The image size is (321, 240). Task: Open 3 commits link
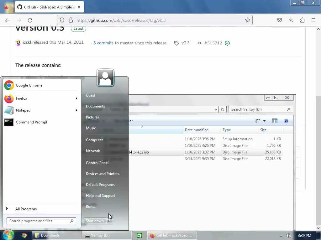[103, 43]
